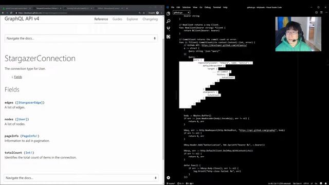The height and width of the screenshot is (185, 329).
Task: Click line and column indicator in status bar
Action: tap(279, 183)
